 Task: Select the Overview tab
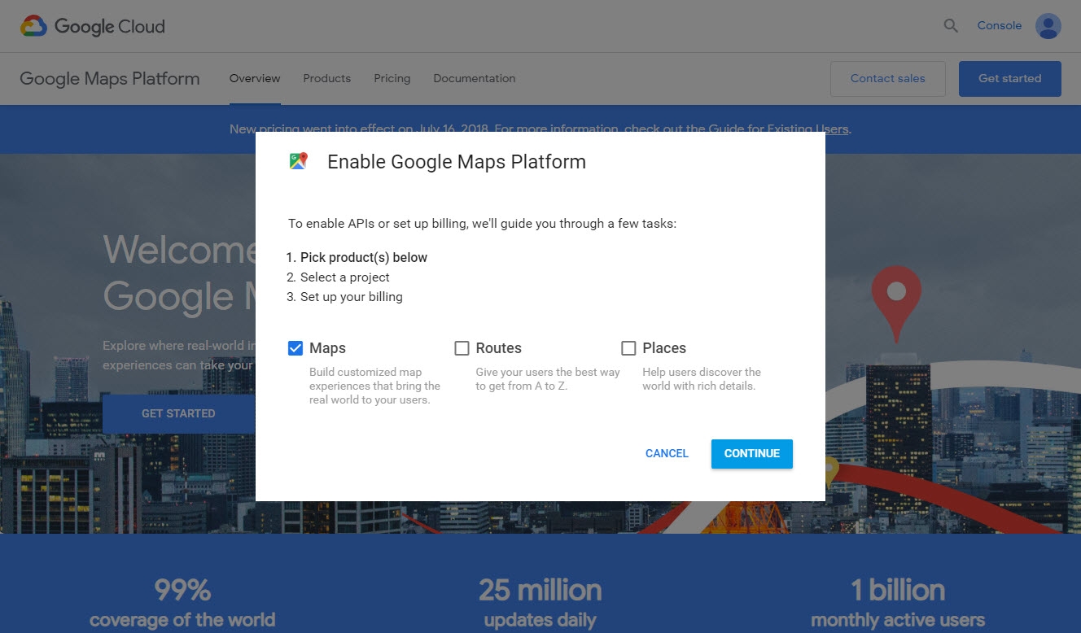point(254,78)
